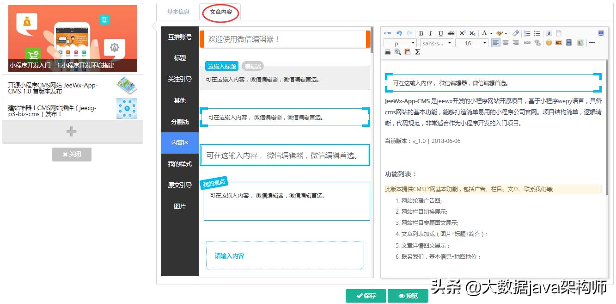Toggle bold formatting

click(x=421, y=33)
